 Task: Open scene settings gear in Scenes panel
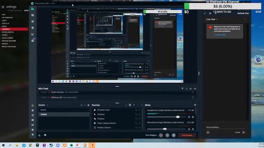tap(88, 105)
